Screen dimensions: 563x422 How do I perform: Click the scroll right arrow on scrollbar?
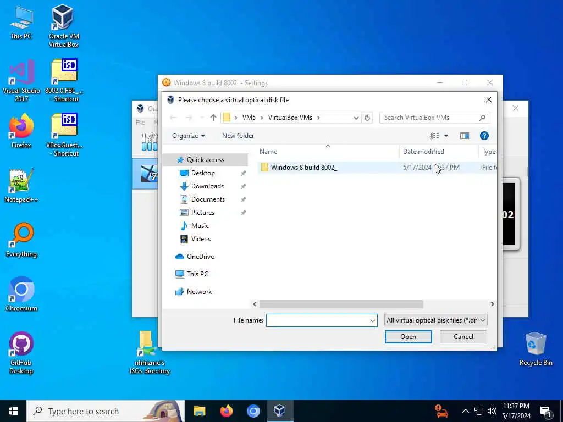(492, 304)
